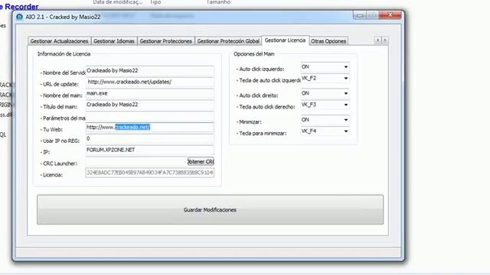Select Gestionar Protección Global tab
The image size is (490, 275).
228,41
